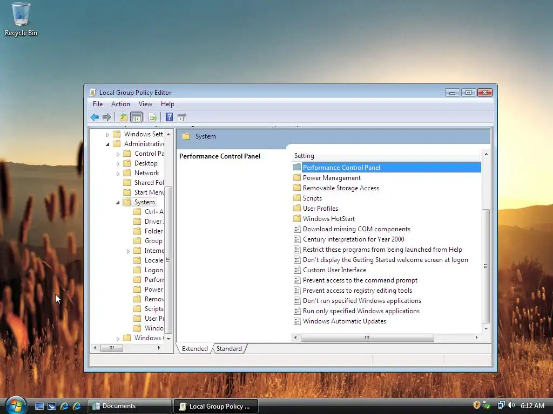Click Show Desktop quick launch icon
553x414 pixels.
coord(39,406)
